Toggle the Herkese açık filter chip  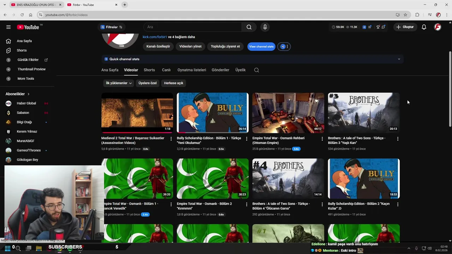point(174,83)
